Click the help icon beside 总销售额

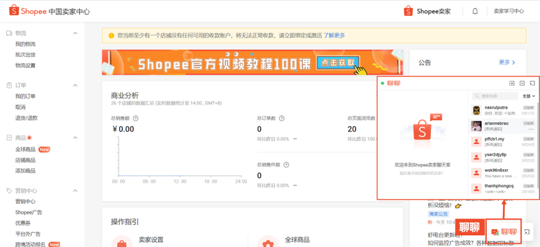click(x=136, y=118)
